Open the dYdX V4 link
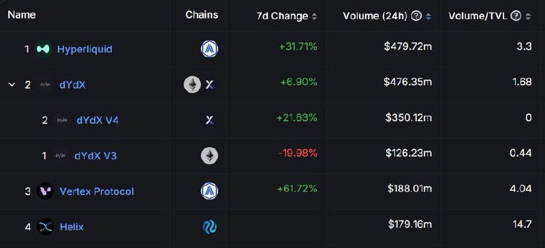545x248 pixels. [x=97, y=121]
